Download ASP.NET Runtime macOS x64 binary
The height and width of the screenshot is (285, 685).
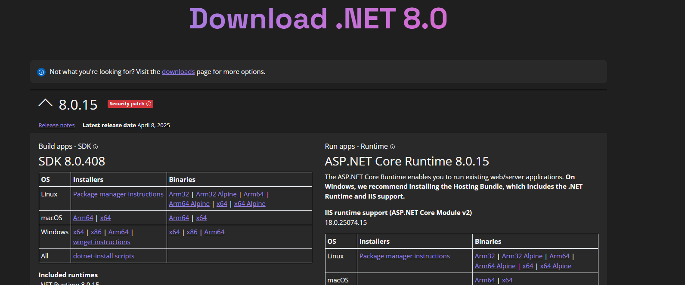tap(507, 280)
